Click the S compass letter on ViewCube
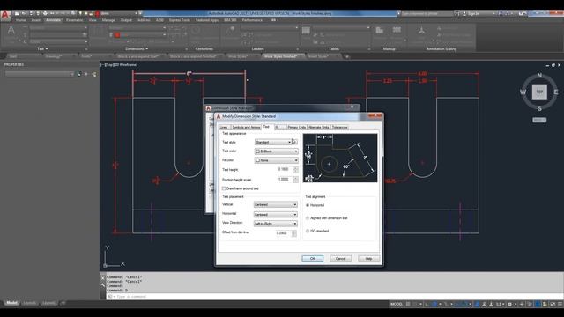Viewport: 564px width, 317px height. pyautogui.click(x=539, y=108)
